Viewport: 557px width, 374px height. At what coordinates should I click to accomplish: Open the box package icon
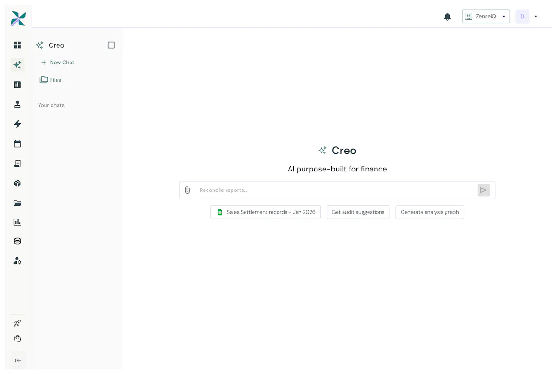point(18,183)
